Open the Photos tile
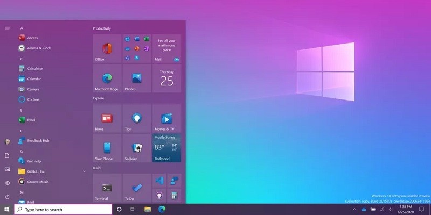431x215 pixels. point(136,78)
